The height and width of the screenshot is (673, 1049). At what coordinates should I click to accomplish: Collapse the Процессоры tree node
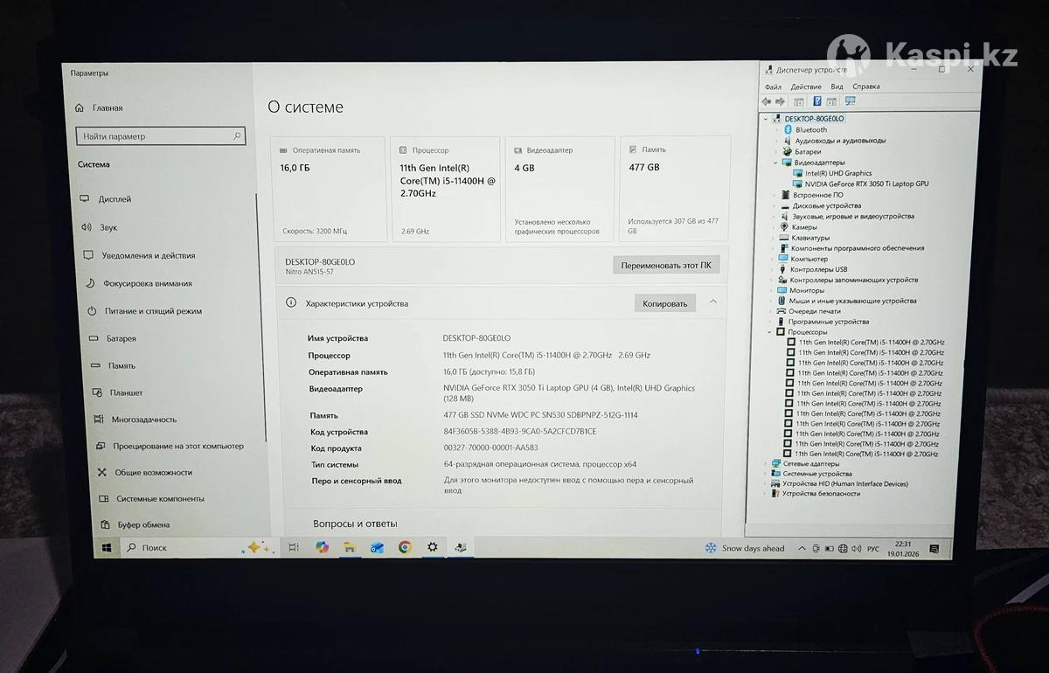[x=770, y=332]
